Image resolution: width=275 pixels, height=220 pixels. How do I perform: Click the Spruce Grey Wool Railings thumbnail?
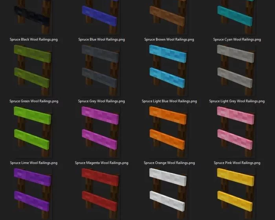click(100, 68)
